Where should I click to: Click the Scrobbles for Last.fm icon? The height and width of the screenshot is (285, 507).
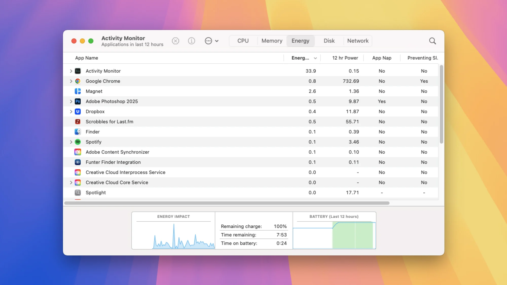(78, 122)
